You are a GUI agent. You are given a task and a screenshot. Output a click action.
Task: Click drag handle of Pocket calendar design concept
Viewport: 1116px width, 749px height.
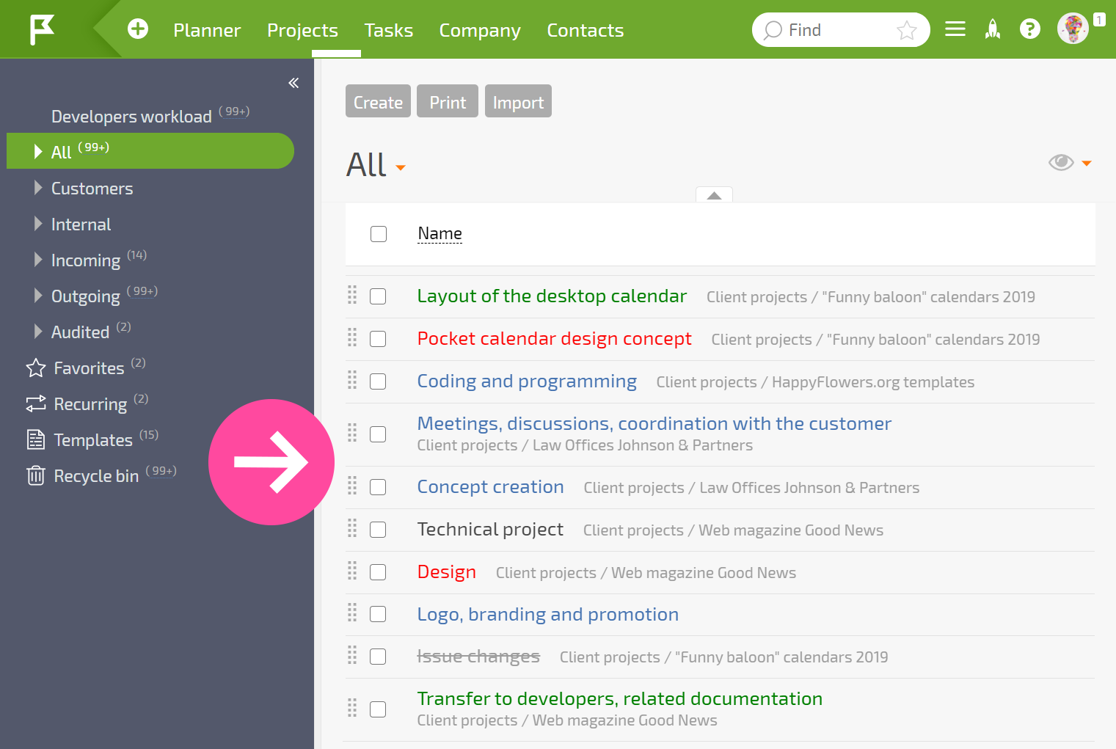pyautogui.click(x=352, y=337)
